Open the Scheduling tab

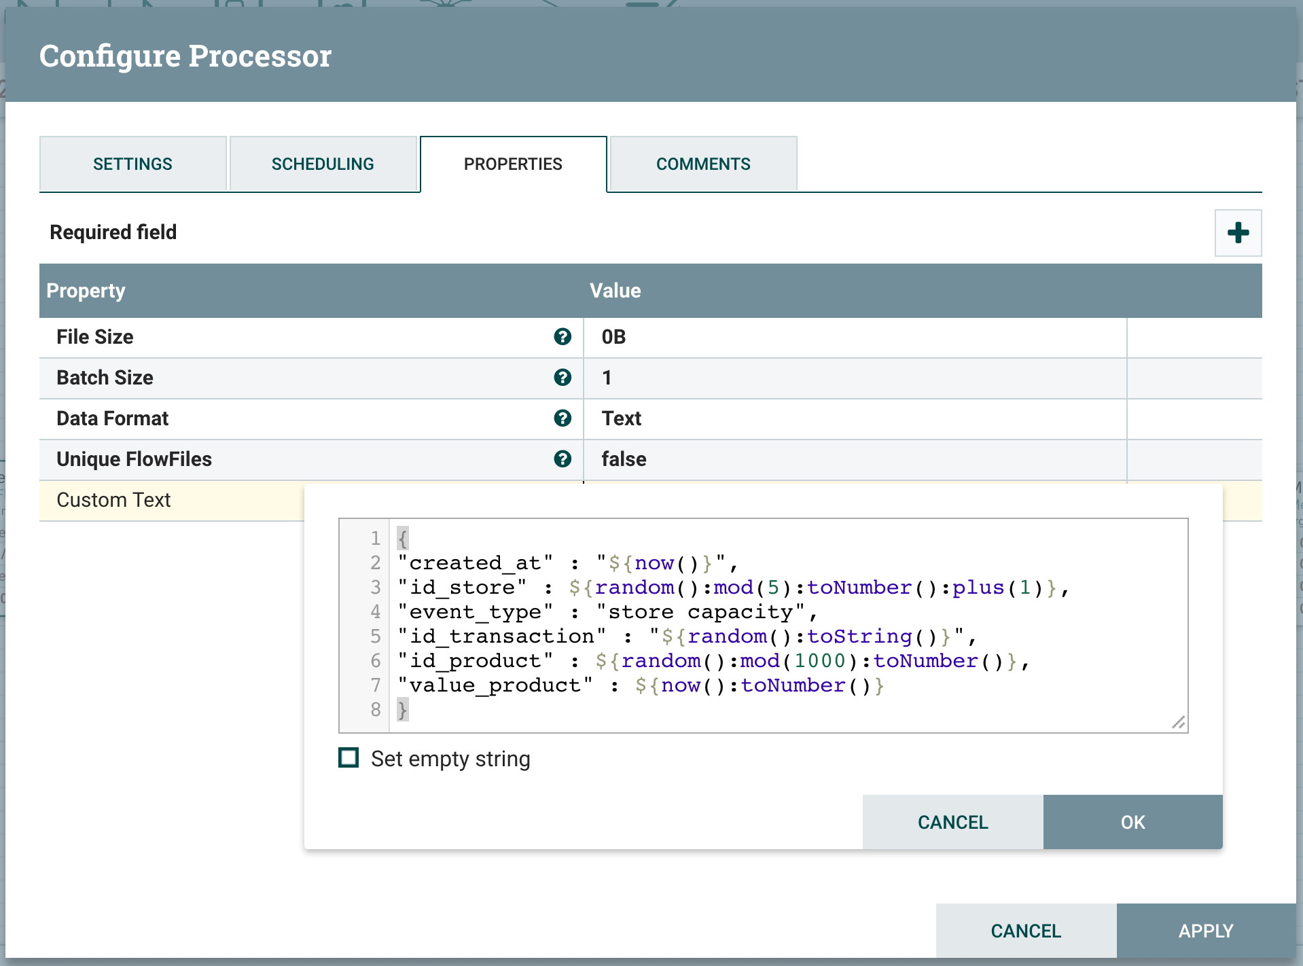[x=323, y=164]
